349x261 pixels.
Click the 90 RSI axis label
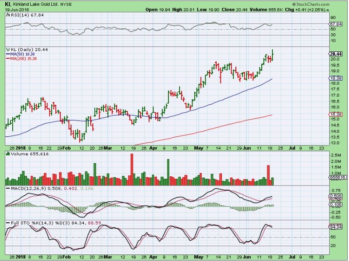pos(333,18)
